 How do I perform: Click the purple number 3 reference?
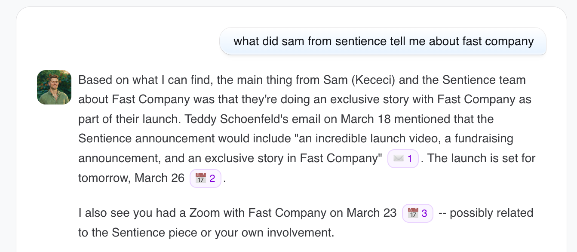424,213
